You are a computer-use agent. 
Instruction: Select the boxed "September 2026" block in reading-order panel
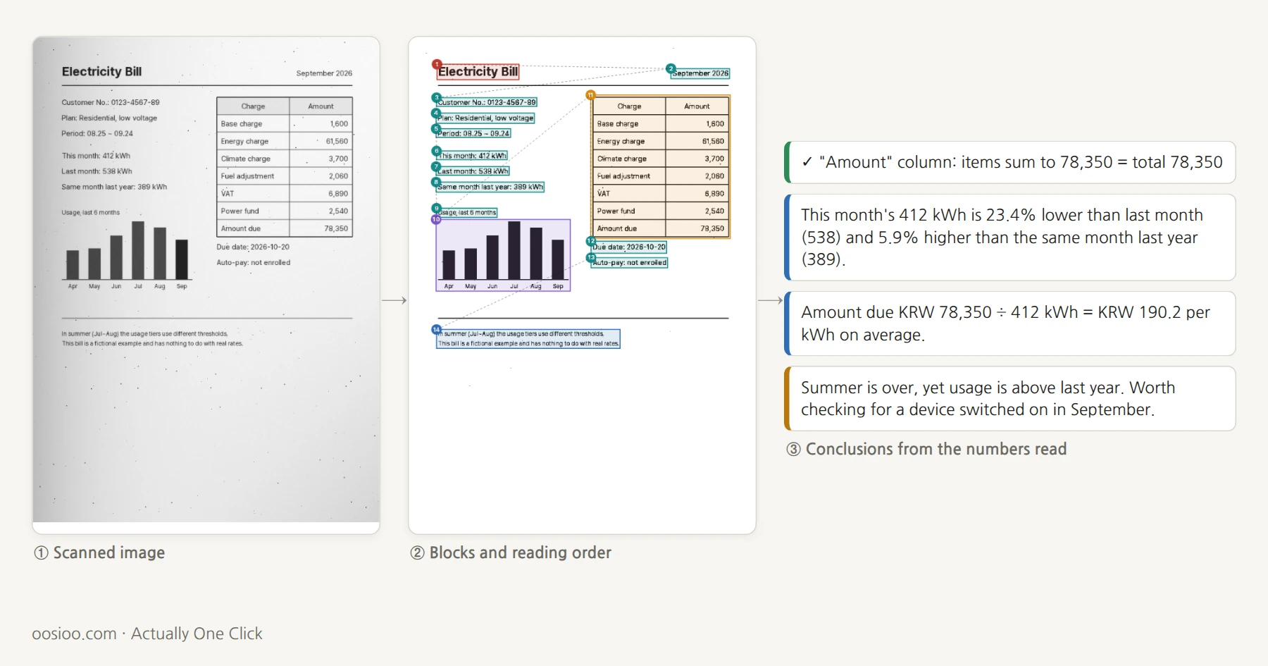pos(700,73)
